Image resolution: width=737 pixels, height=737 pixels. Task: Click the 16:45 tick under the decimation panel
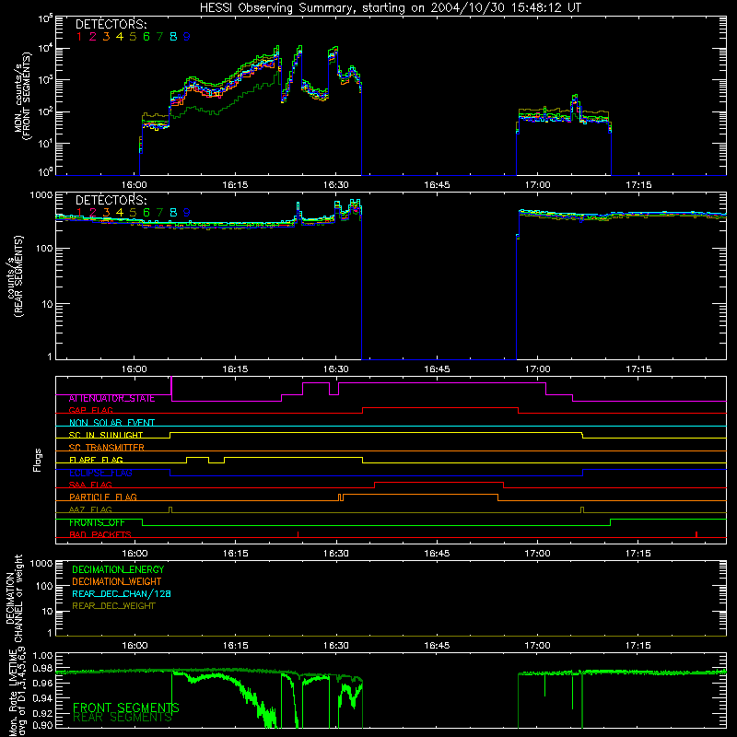point(437,646)
